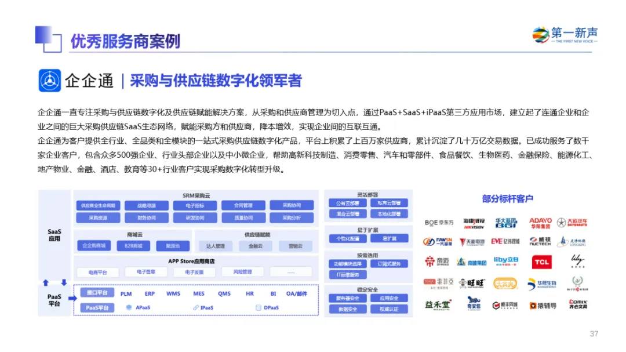This screenshot has width=626, height=352.
Task: Click the lily script logo
Action: coord(577,261)
